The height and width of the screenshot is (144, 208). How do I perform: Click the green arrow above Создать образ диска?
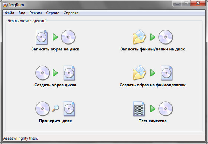(55, 73)
